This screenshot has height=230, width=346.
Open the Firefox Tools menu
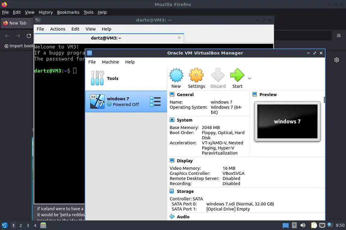(x=89, y=12)
